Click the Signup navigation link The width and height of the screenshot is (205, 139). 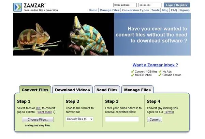click(184, 10)
